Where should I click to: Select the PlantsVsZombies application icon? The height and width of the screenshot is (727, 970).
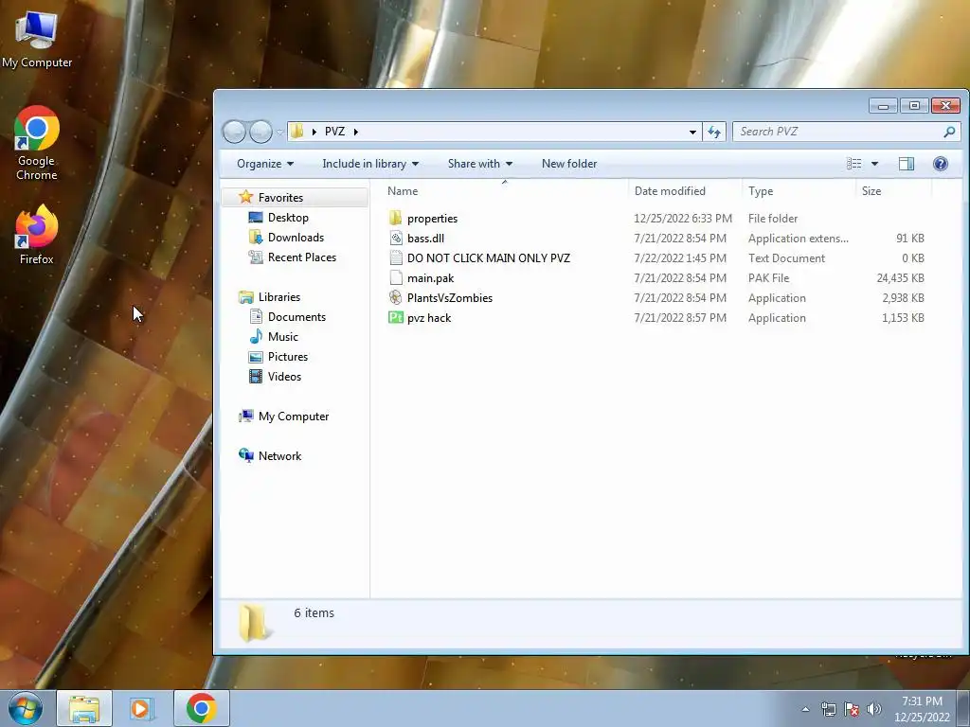point(396,298)
